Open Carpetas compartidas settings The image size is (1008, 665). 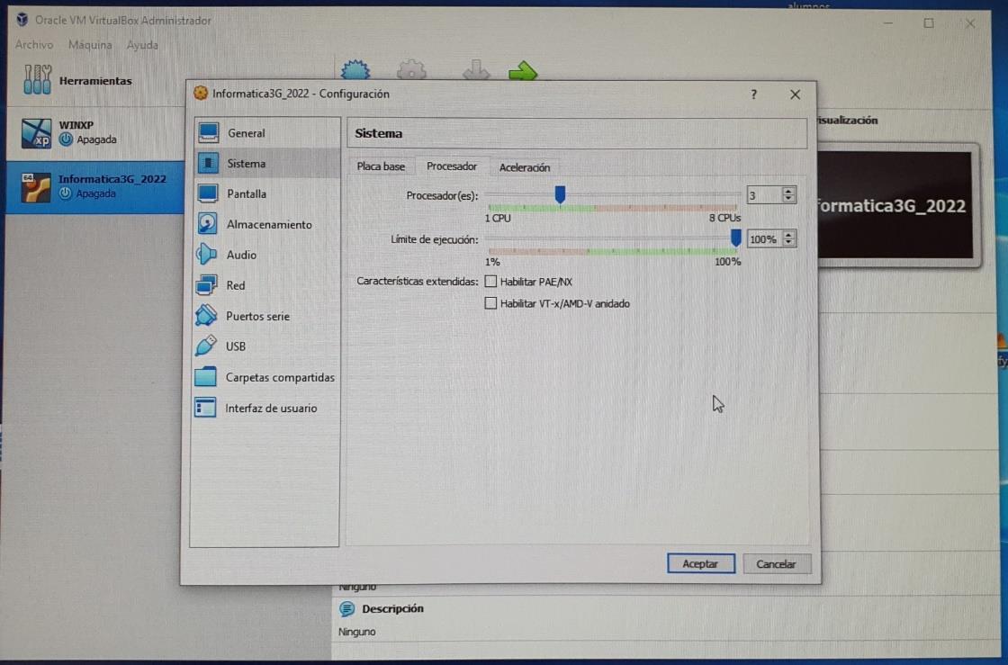click(x=266, y=377)
